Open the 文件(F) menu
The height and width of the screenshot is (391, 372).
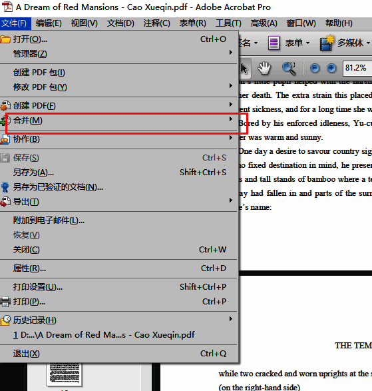click(15, 23)
